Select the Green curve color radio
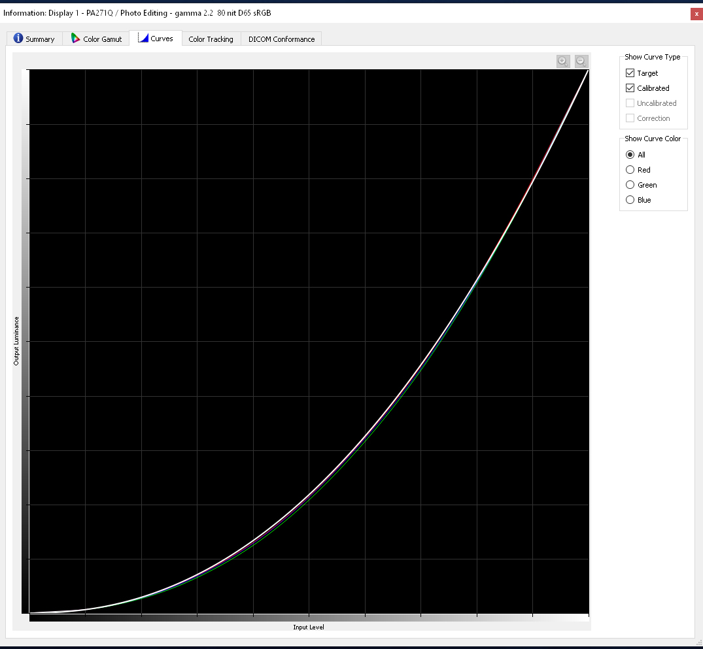The width and height of the screenshot is (703, 649). click(x=630, y=185)
